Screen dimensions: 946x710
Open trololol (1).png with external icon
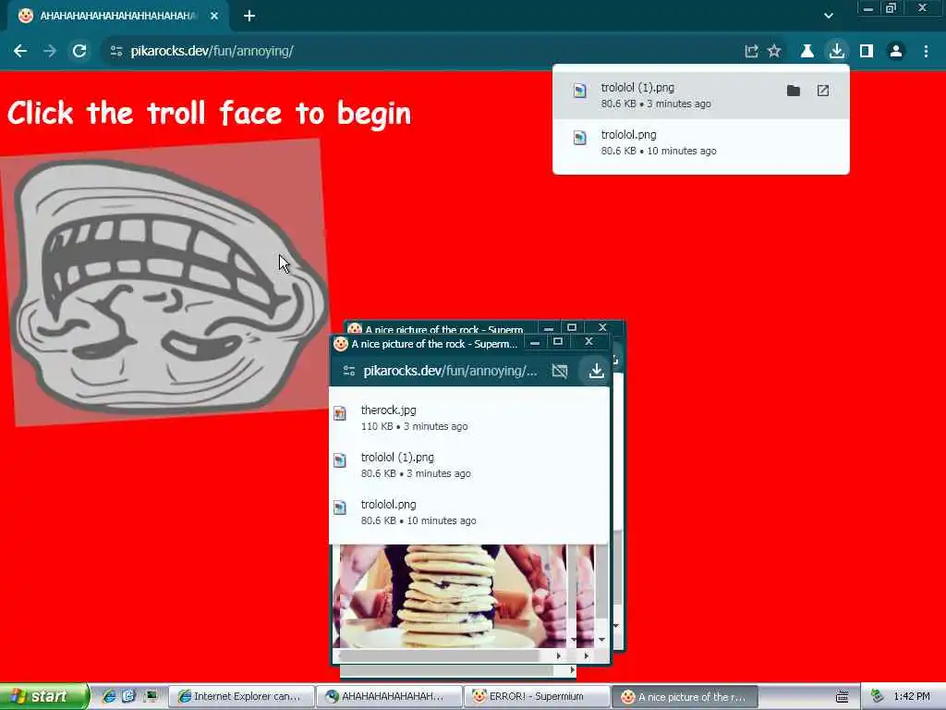click(x=823, y=91)
